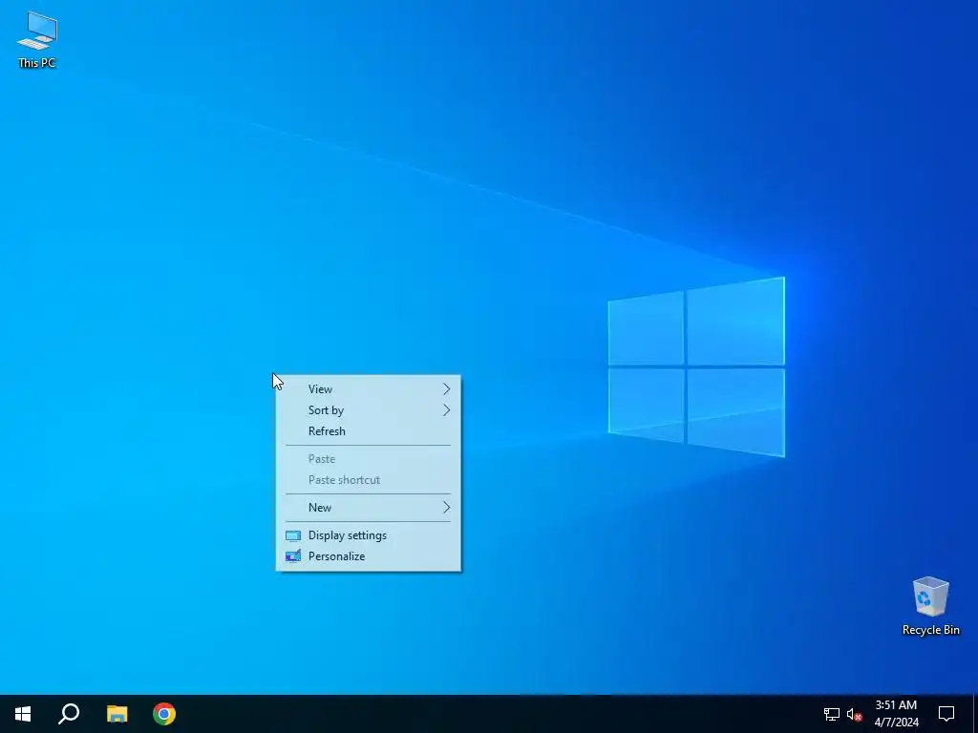Click the arrow beside View
978x733 pixels.
(x=447, y=389)
